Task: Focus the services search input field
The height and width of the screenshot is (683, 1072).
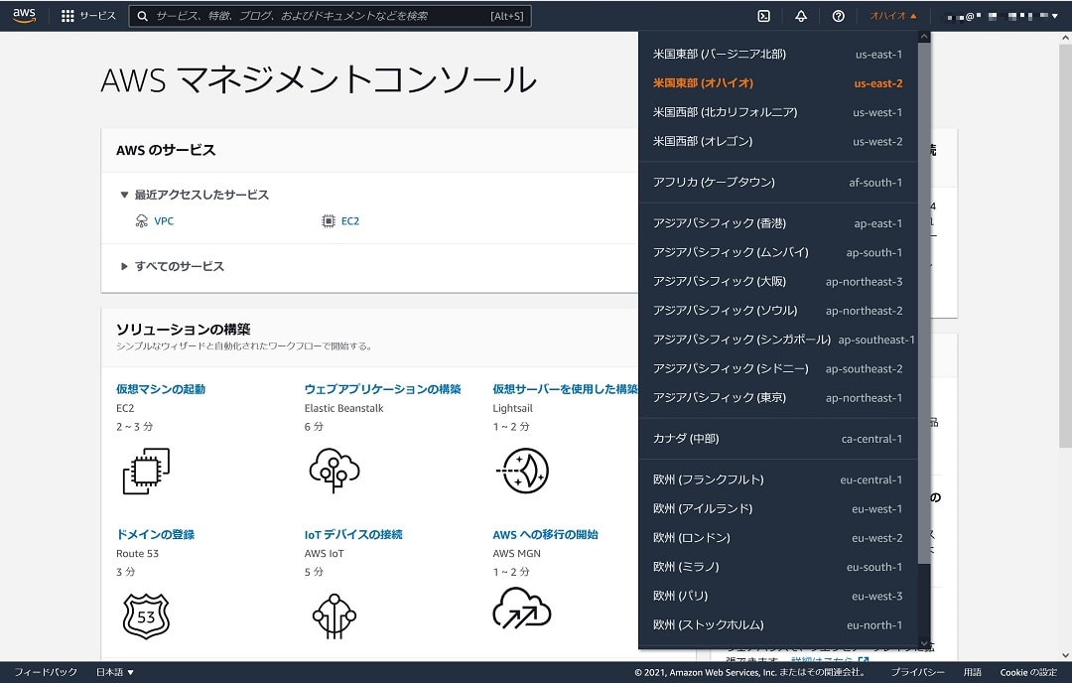Action: pos(331,16)
